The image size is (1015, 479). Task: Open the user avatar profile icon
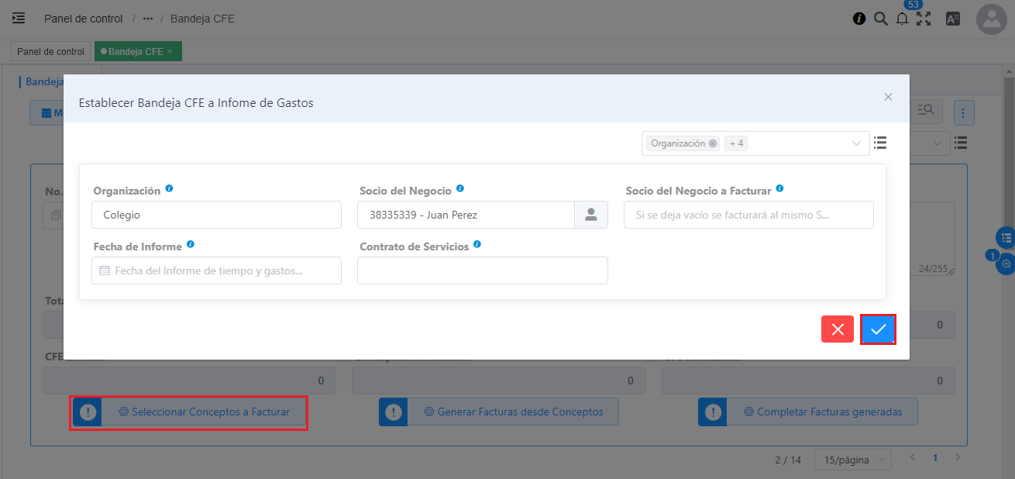(992, 20)
